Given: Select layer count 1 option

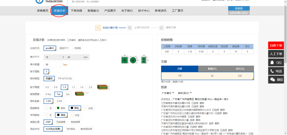Looking at the screenshot, I should pyautogui.click(x=46, y=71).
